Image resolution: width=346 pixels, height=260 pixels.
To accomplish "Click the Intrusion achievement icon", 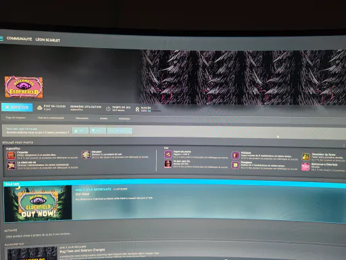I will [x=86, y=155].
